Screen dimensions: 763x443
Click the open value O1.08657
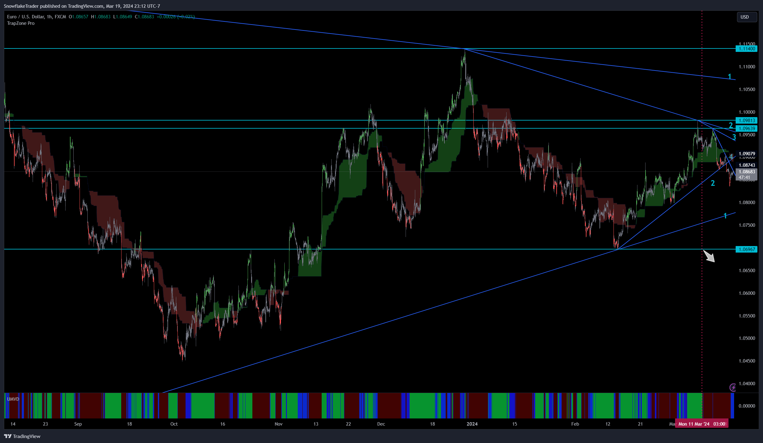point(78,17)
